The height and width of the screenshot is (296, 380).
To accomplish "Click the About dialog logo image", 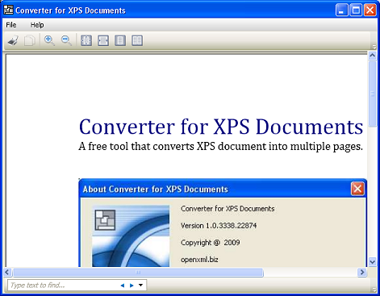I will click(131, 236).
